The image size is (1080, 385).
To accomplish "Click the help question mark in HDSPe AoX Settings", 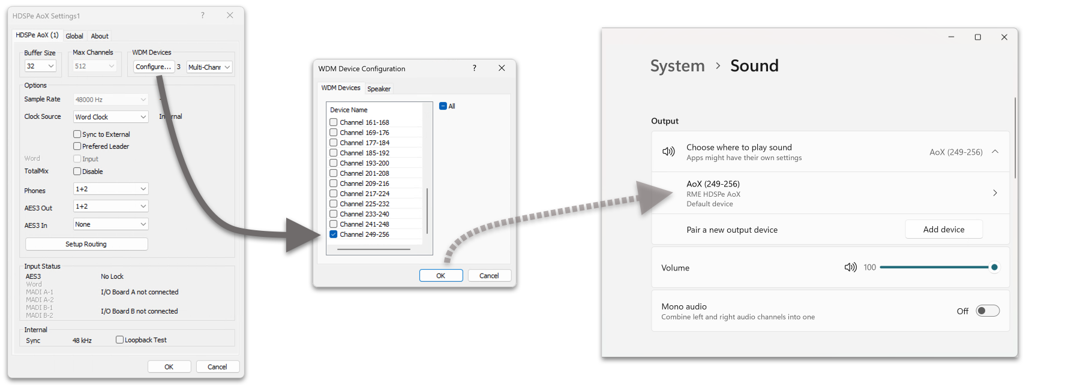I will tap(203, 16).
